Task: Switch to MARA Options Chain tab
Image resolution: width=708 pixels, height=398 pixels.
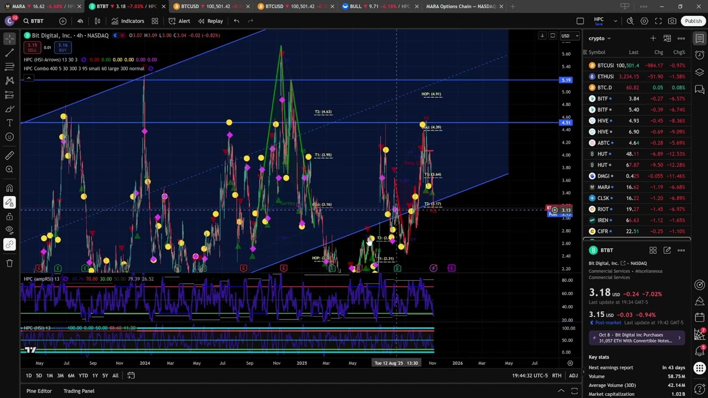Action: (x=461, y=6)
